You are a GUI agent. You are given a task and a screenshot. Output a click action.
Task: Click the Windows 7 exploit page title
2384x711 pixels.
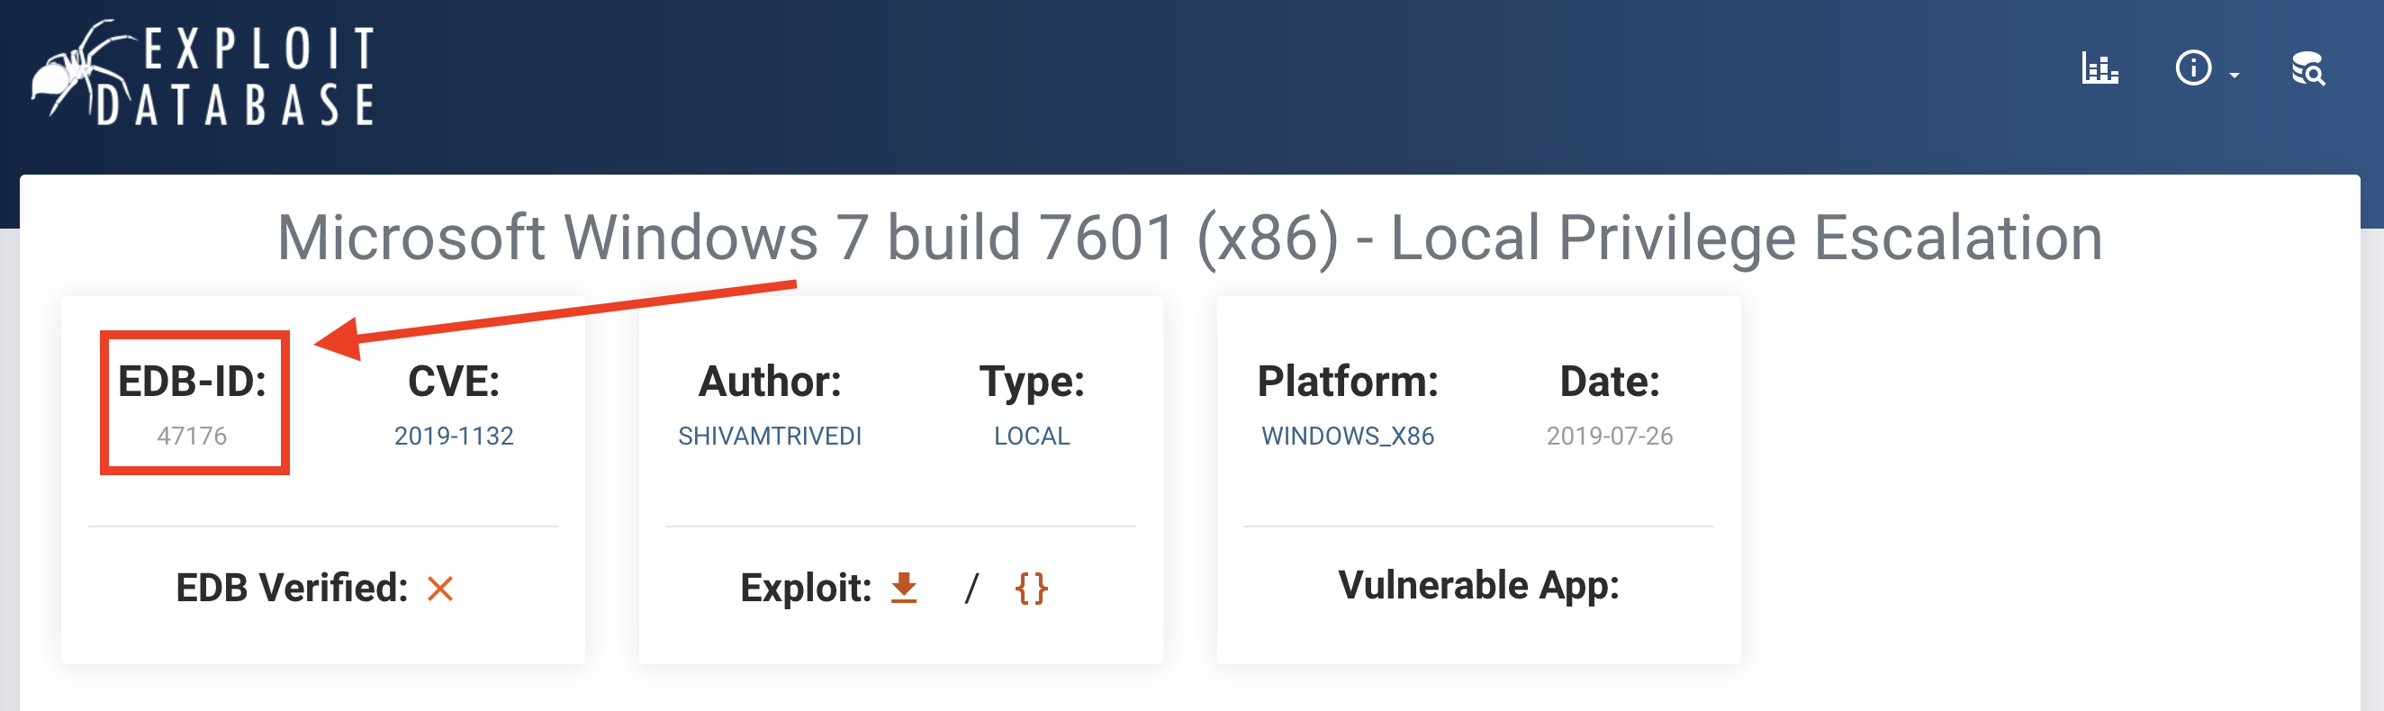(1189, 238)
